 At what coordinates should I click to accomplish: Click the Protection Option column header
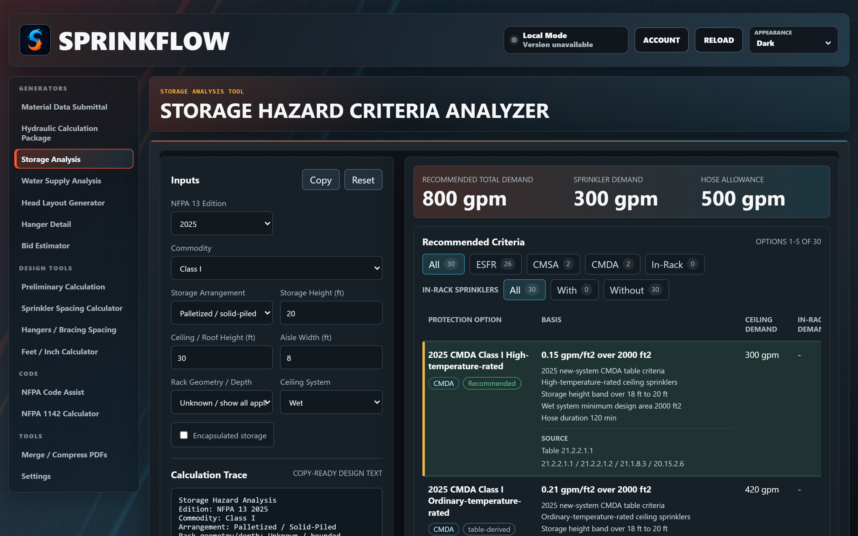464,320
